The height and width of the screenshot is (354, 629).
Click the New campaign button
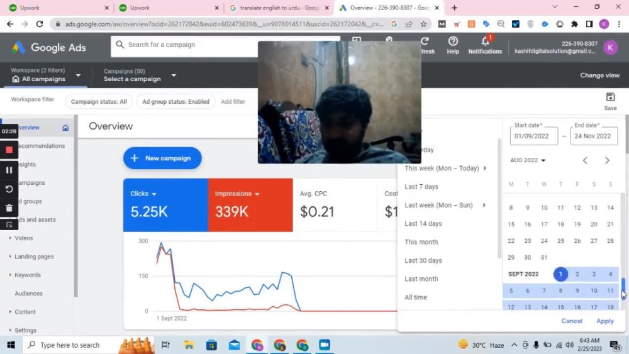[x=162, y=158]
